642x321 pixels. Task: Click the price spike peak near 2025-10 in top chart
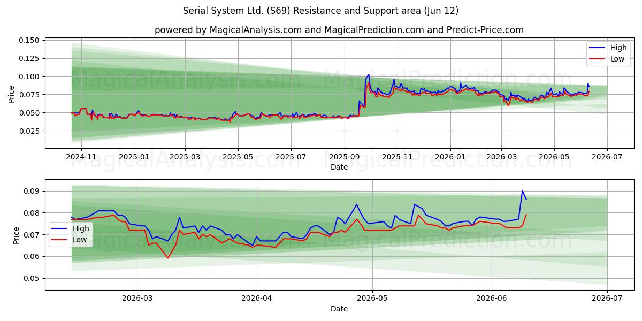point(368,74)
